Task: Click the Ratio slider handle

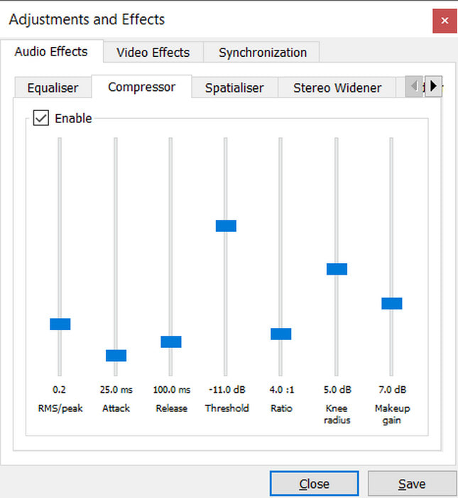Action: click(x=281, y=334)
